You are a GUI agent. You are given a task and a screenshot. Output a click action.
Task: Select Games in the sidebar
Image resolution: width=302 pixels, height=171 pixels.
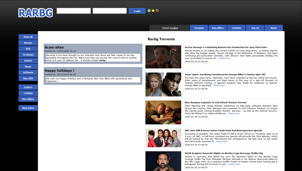coord(28,61)
